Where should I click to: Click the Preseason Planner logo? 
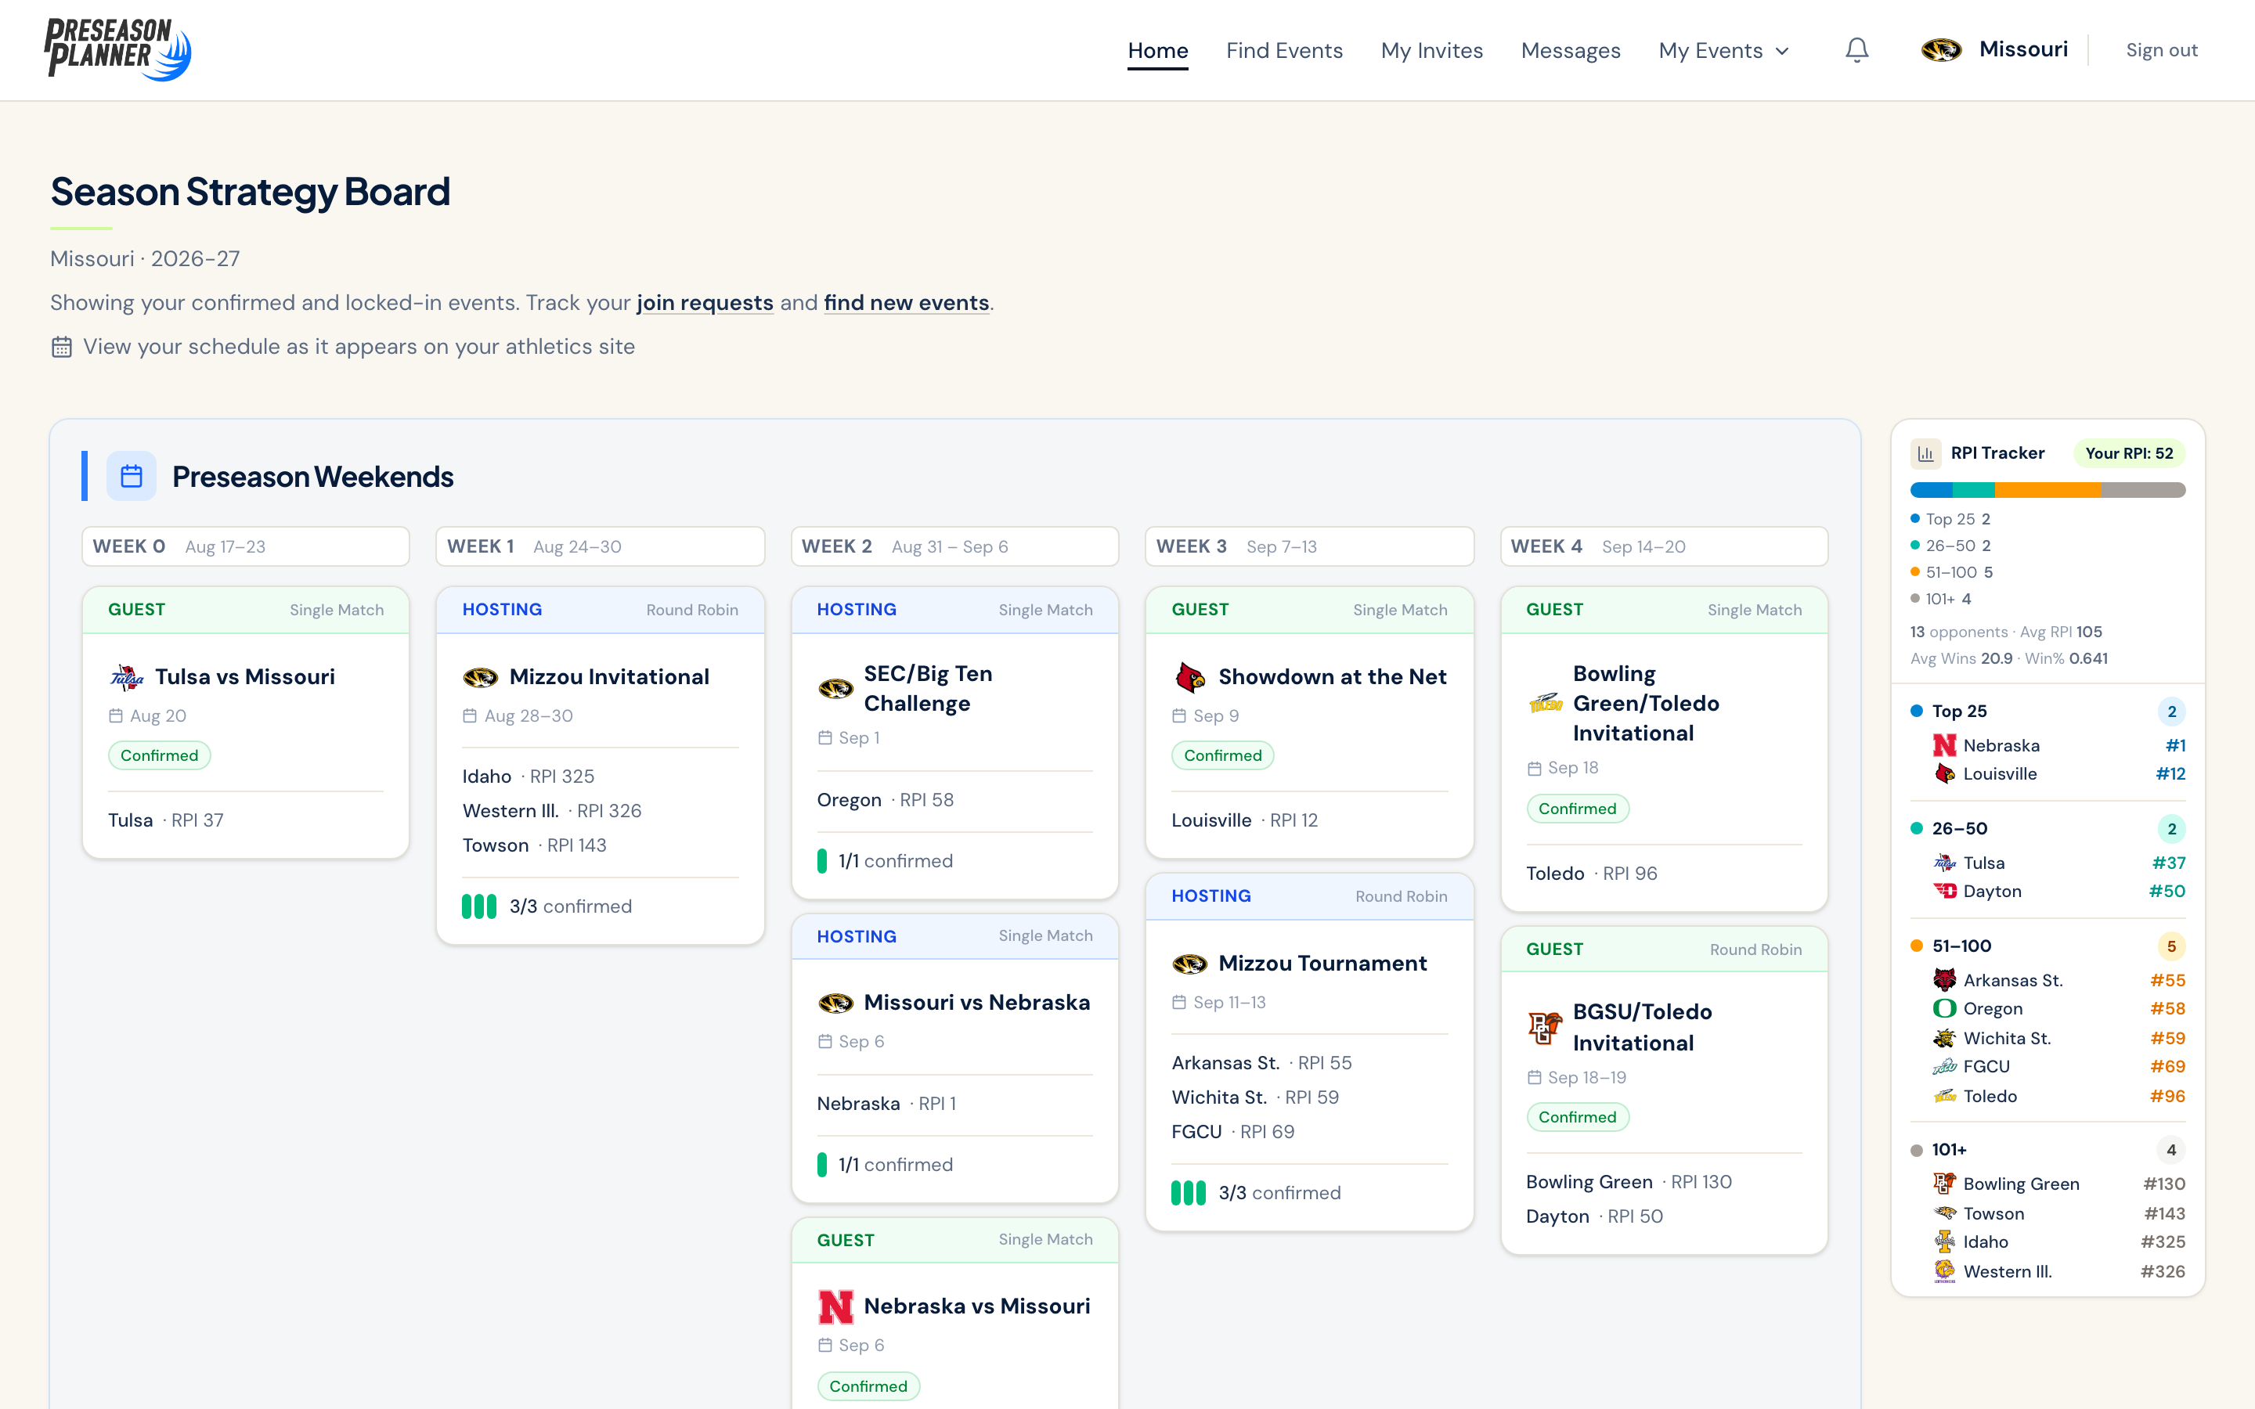[x=118, y=49]
